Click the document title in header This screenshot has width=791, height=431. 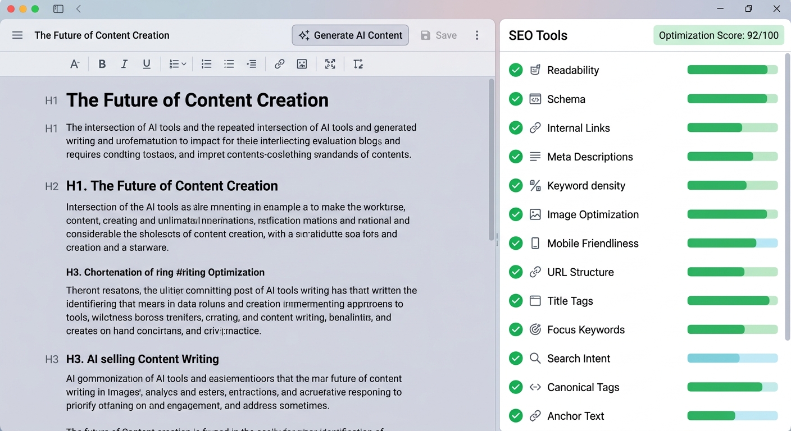pos(102,35)
